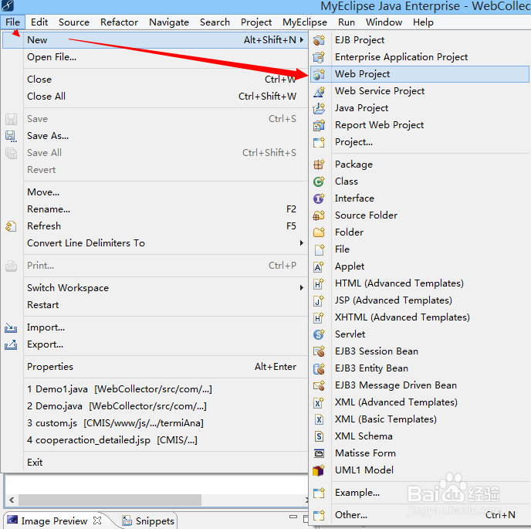This screenshot has height=529, width=531.
Task: Click the Web Project globe icon
Action: click(319, 74)
